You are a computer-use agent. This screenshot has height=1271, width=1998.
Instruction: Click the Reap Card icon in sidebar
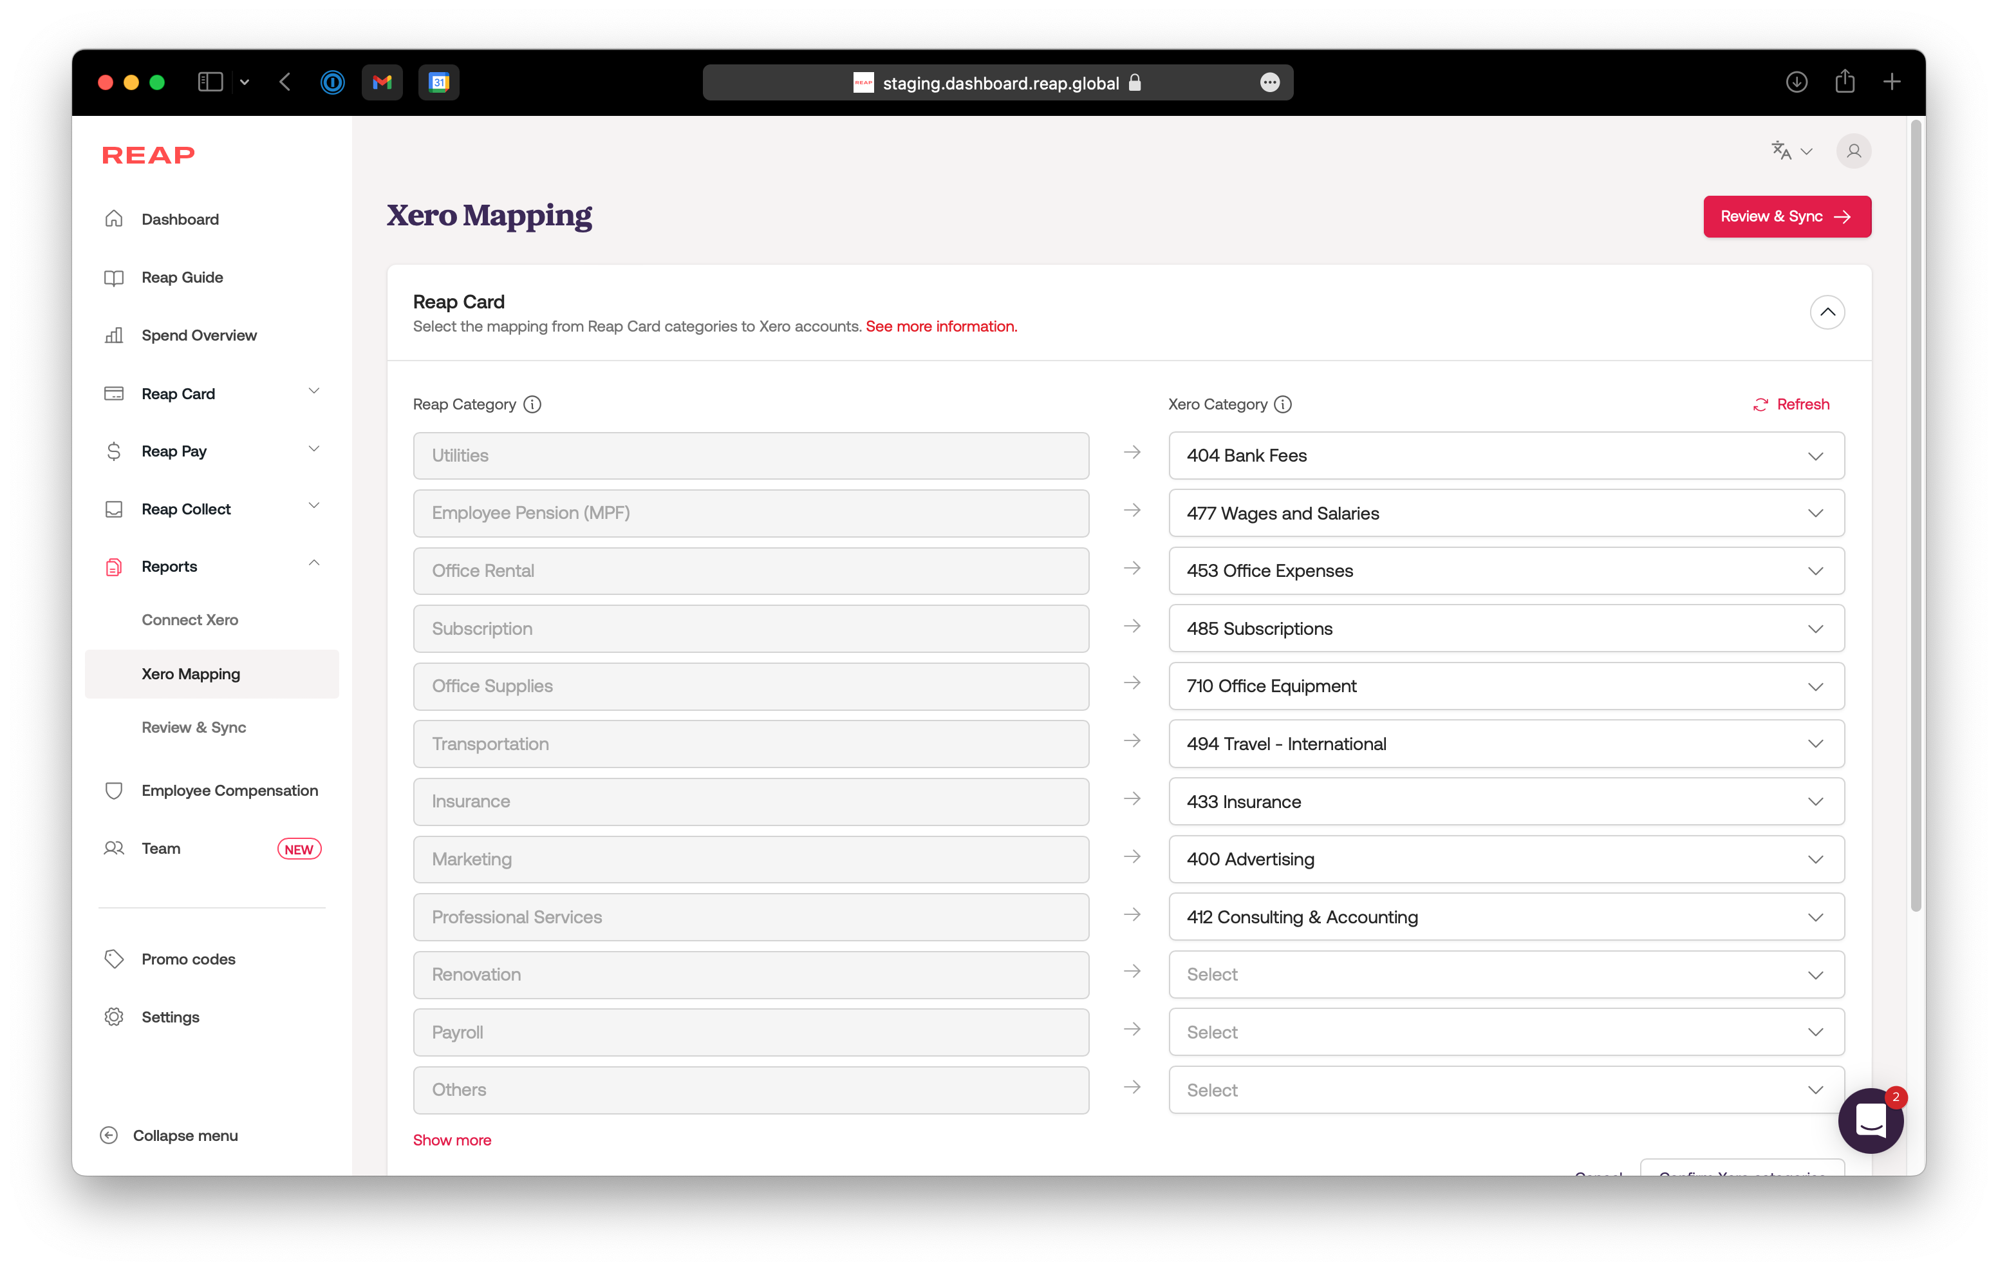(115, 393)
